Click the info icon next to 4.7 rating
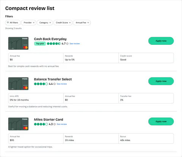182x157 pixels. pos(67,44)
